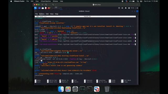Click the session logout icon in Kali panel
The width and height of the screenshot is (168, 94).
point(137,8)
